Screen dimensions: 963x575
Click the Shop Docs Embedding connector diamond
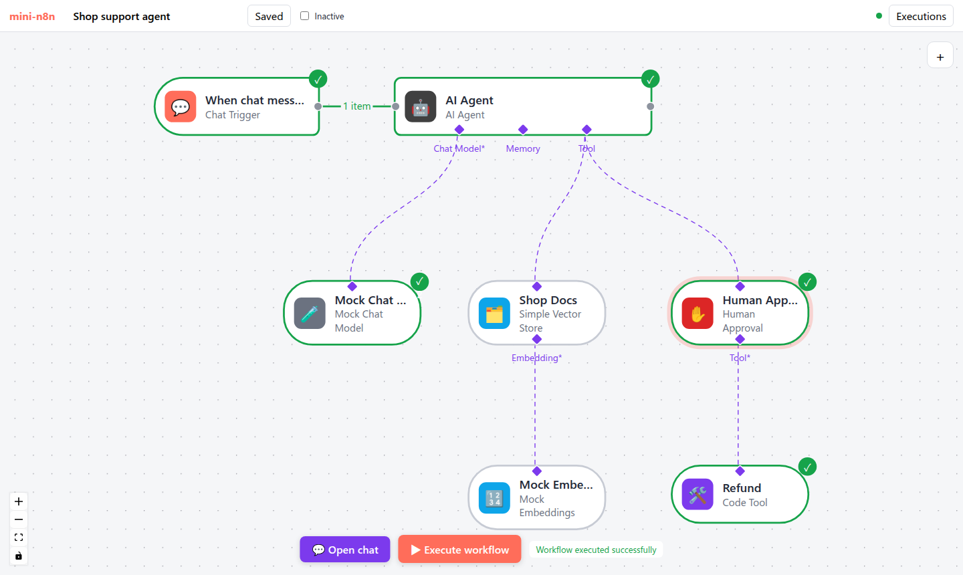[x=537, y=339]
